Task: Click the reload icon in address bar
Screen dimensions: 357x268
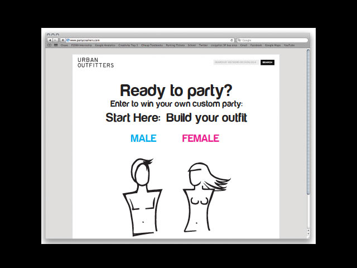Action: (x=231, y=40)
